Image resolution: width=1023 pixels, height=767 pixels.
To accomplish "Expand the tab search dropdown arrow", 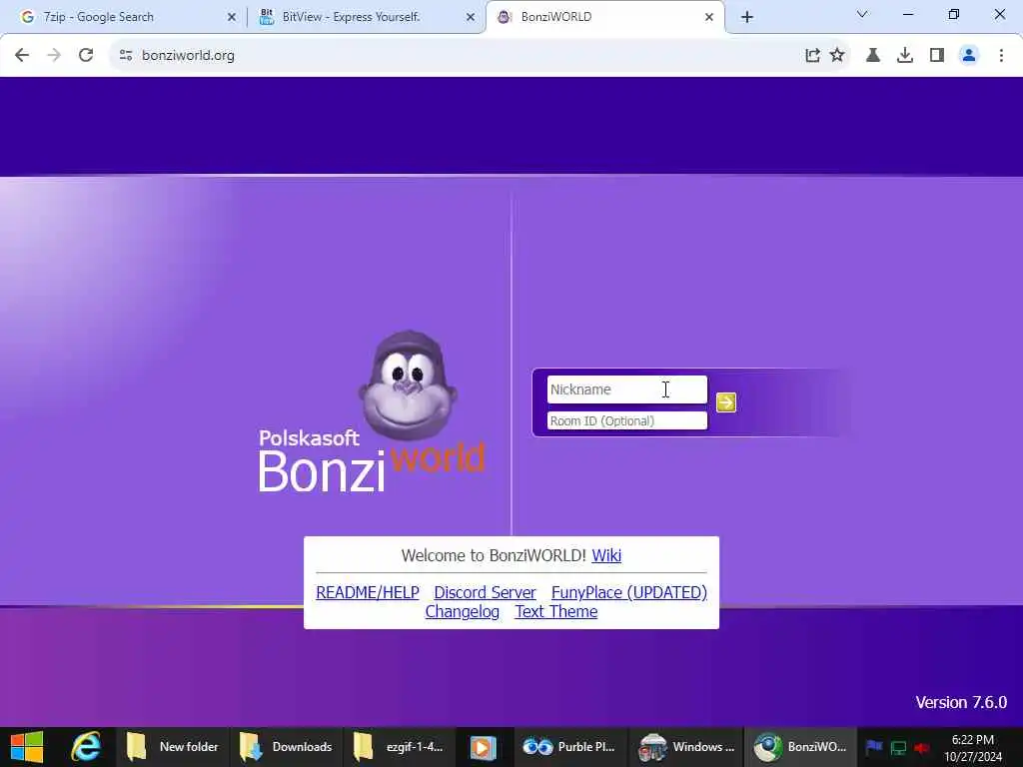I will click(862, 14).
